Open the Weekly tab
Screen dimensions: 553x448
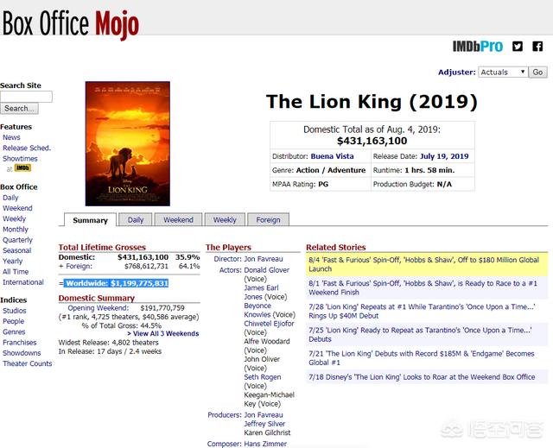pos(225,220)
